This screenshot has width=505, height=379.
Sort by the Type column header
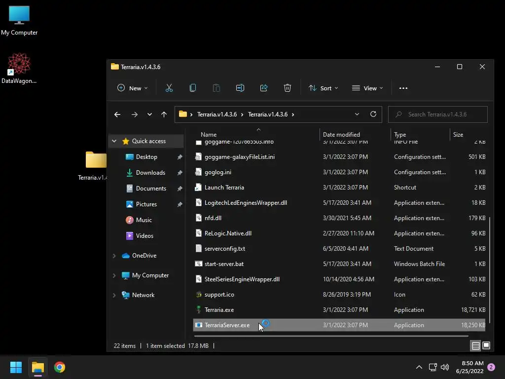click(x=399, y=135)
